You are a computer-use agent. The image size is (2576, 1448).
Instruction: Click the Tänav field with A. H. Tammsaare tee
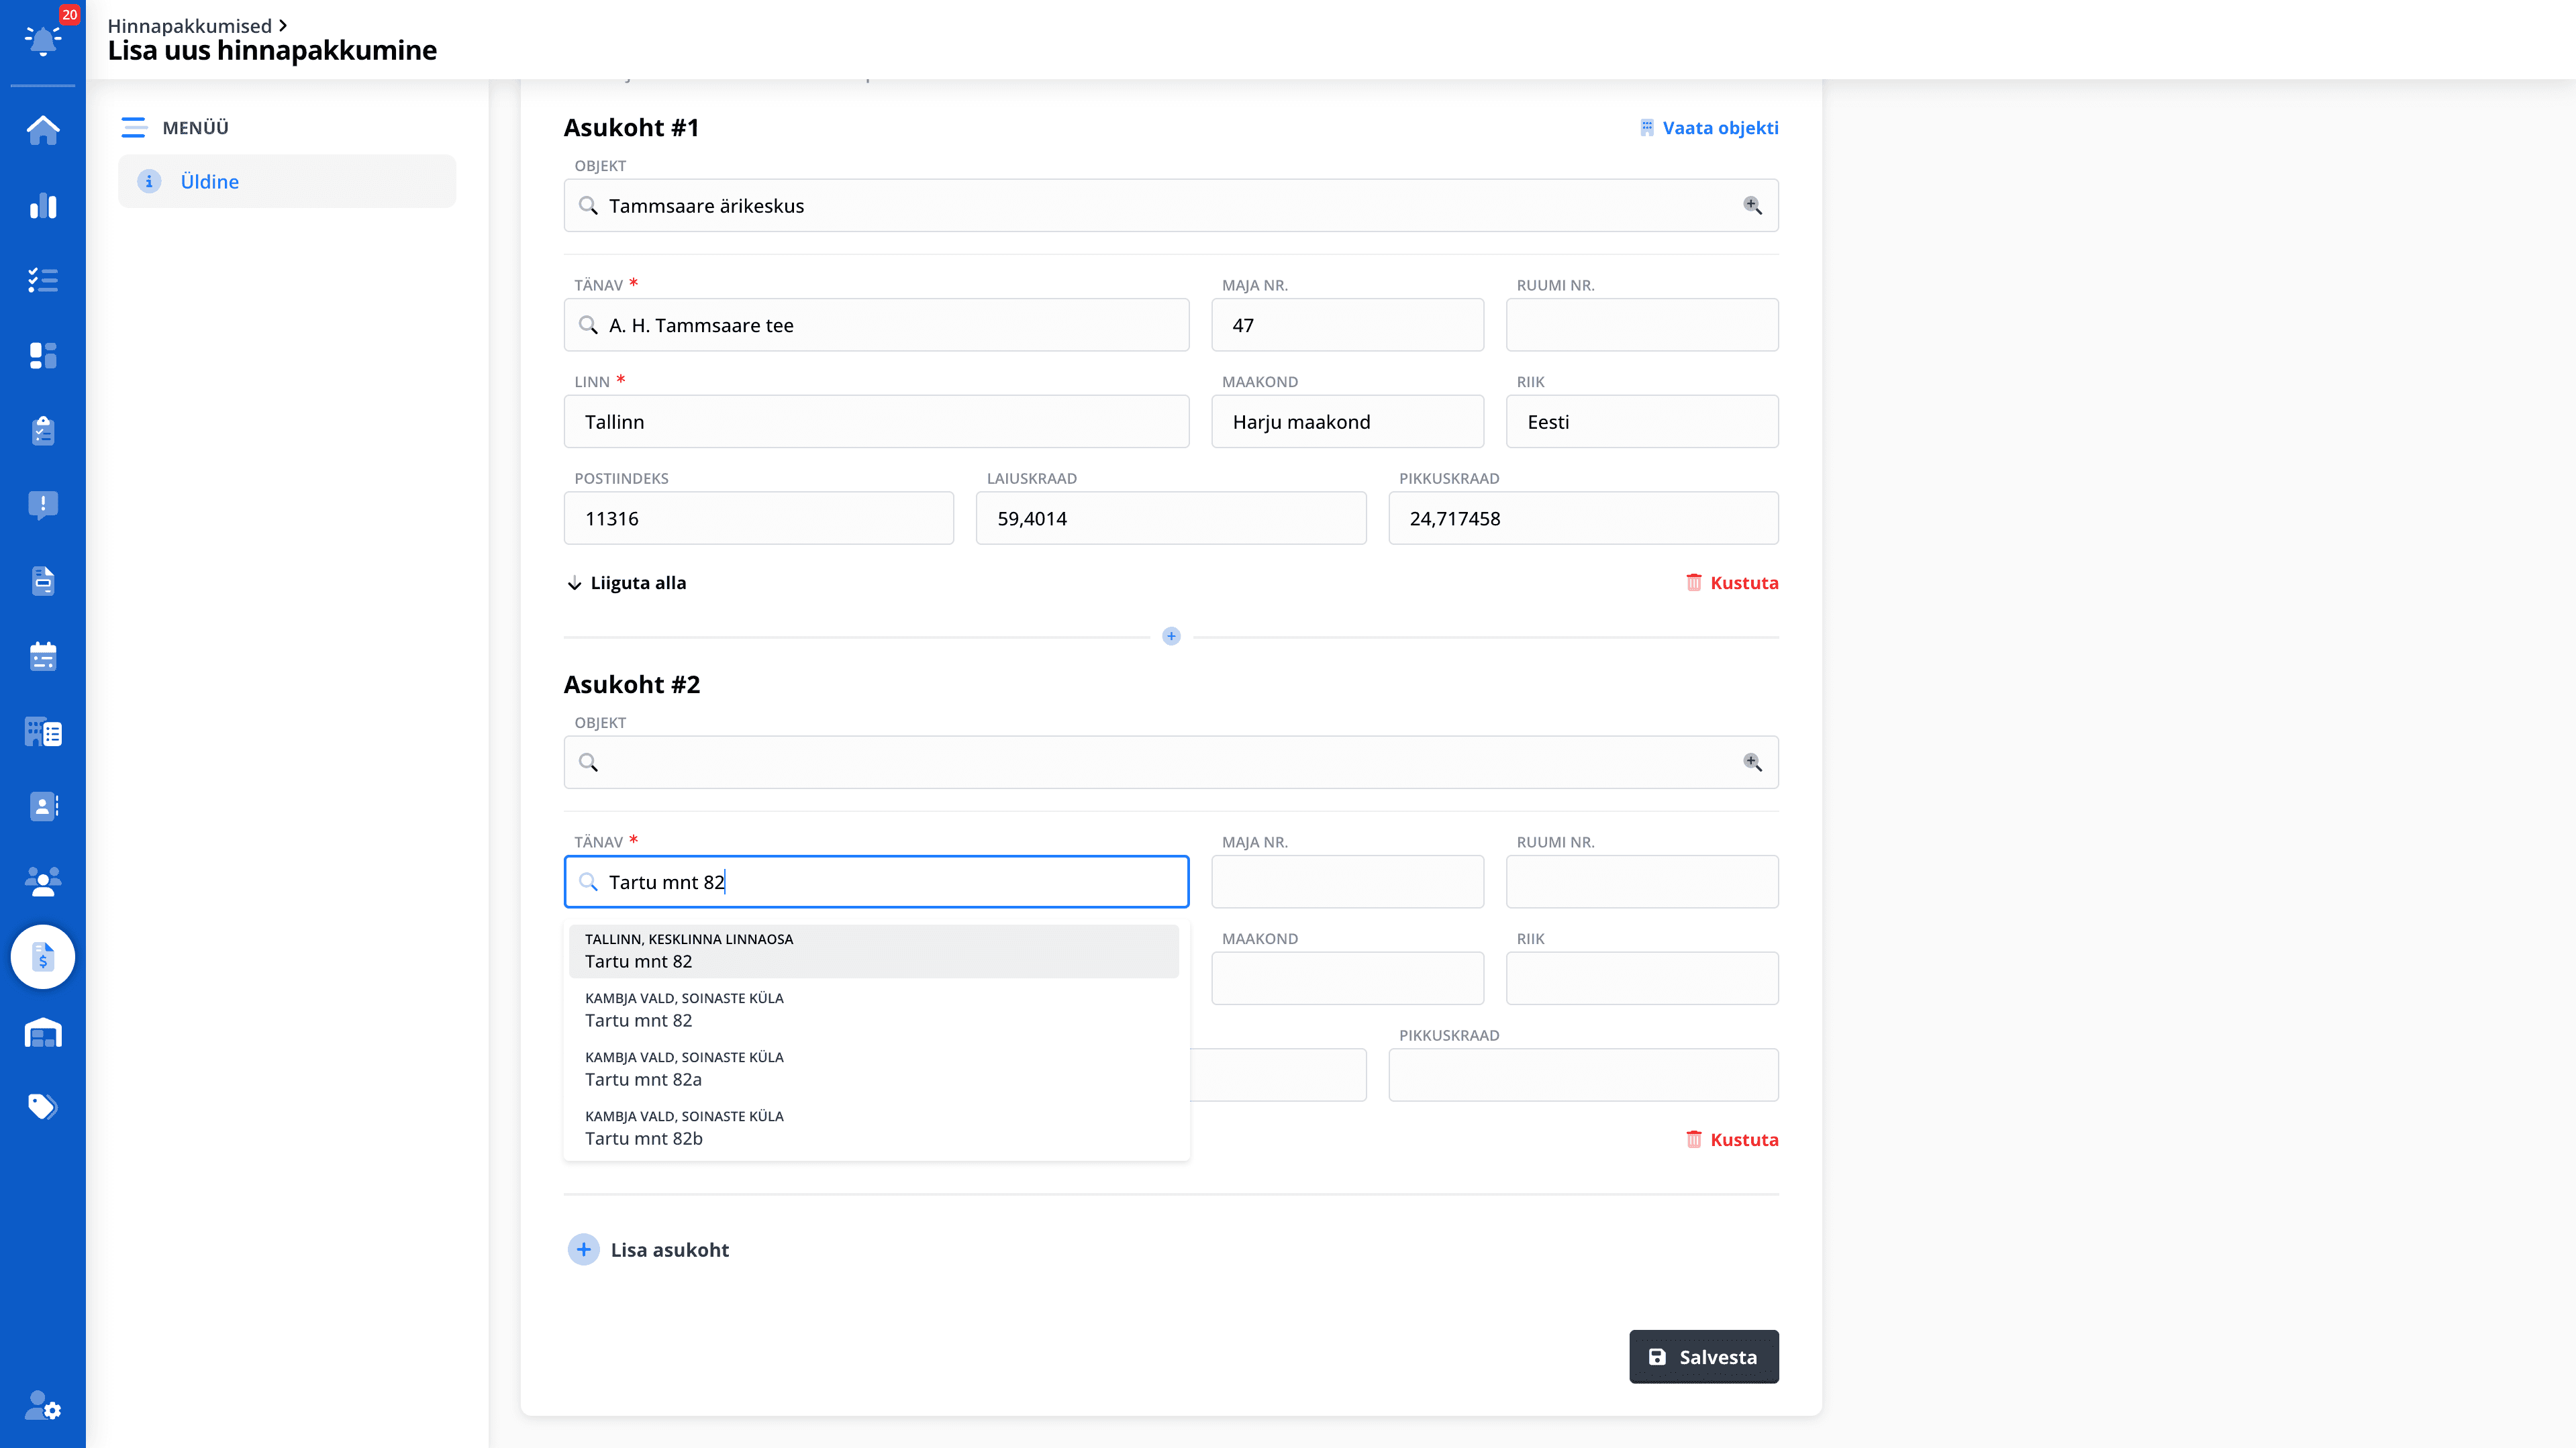[877, 325]
